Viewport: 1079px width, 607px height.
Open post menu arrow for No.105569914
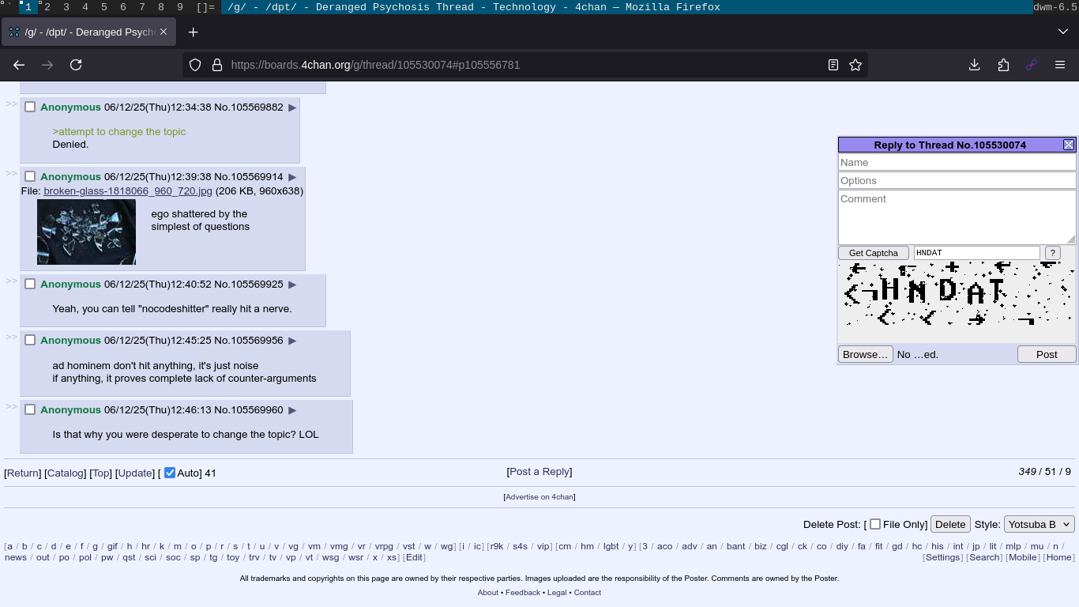tap(292, 177)
